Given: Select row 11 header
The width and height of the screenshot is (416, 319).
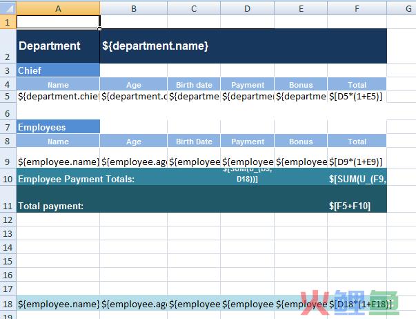Looking at the screenshot, I should tap(8, 199).
